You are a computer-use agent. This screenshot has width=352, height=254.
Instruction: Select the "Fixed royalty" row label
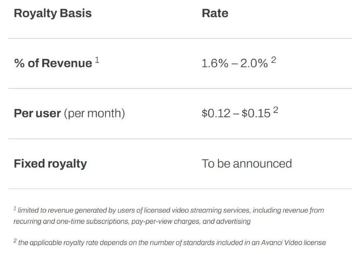click(50, 163)
